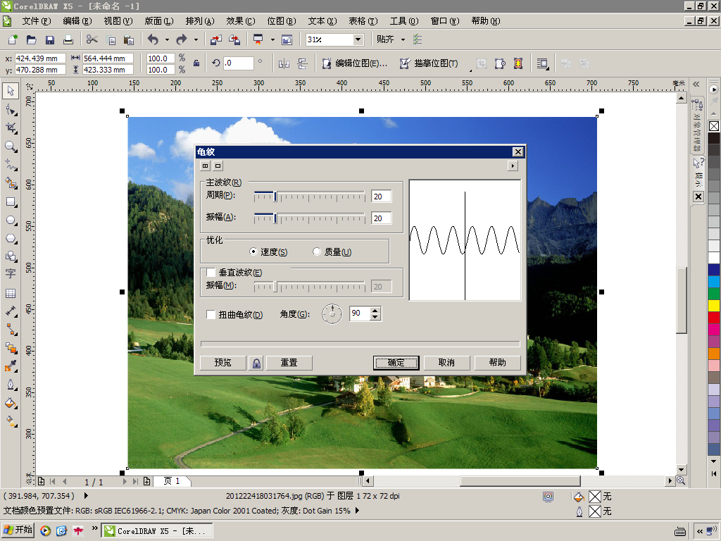
Task: Switch to single preview pane layout button
Action: [x=218, y=166]
